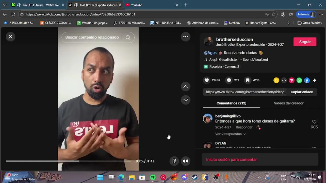The width and height of the screenshot is (326, 183).
Task: Open browser settings ellipsis menu
Action: click(x=321, y=14)
